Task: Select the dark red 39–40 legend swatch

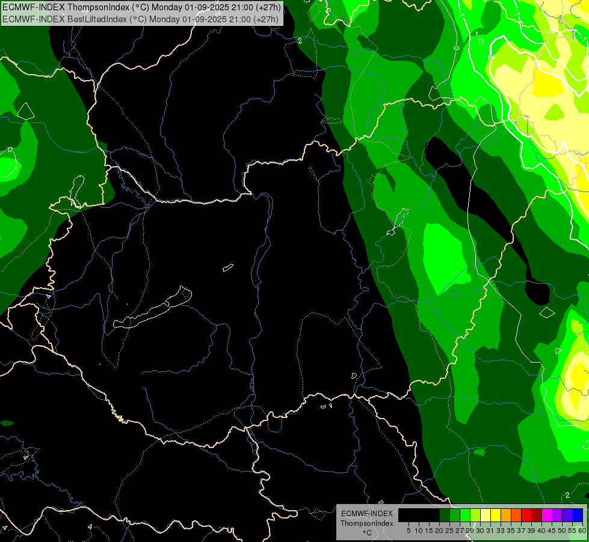Action: pos(537,515)
